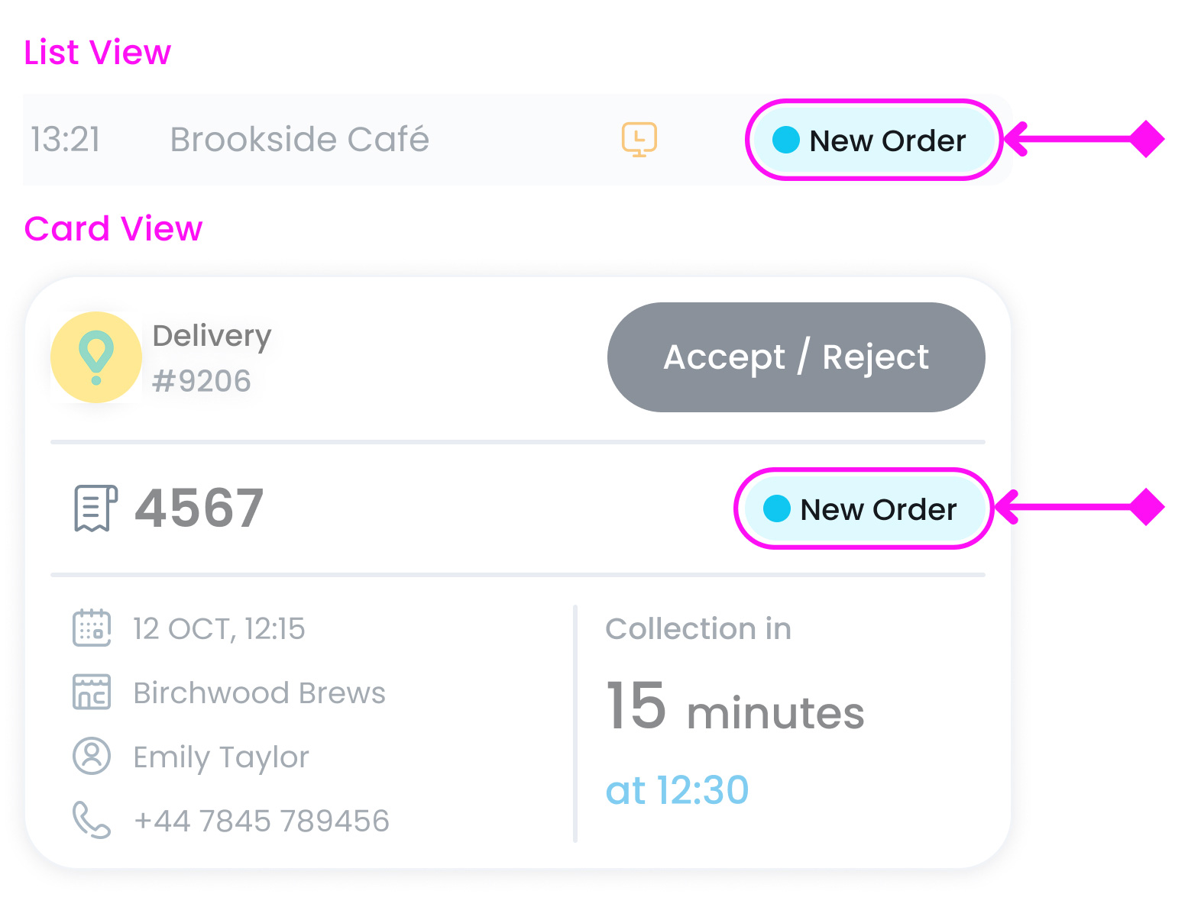Viewport: 1201px width, 907px height.
Task: Click the pink diamond arrow pointing at the list badge
Action: click(x=1145, y=140)
